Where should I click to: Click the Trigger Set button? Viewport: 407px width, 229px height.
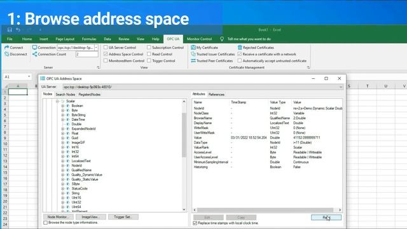coord(123,217)
